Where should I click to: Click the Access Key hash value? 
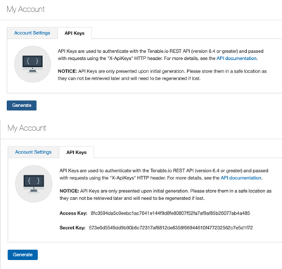(x=170, y=213)
